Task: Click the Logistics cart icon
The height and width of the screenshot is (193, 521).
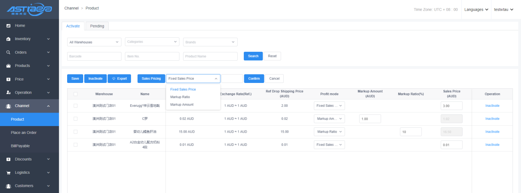Action: coord(8,172)
